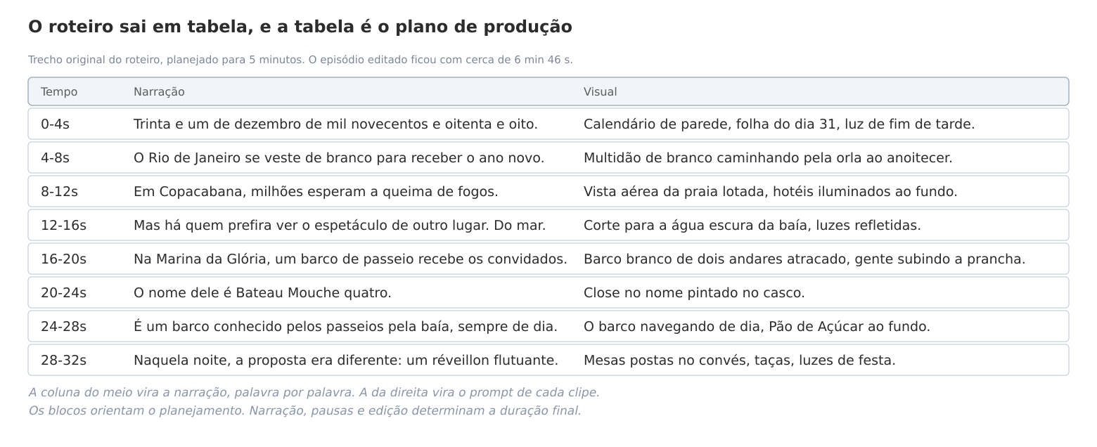Viewport: 1097px width, 447px height.
Task: Select the 24-28s time cell
Action: coord(63,327)
